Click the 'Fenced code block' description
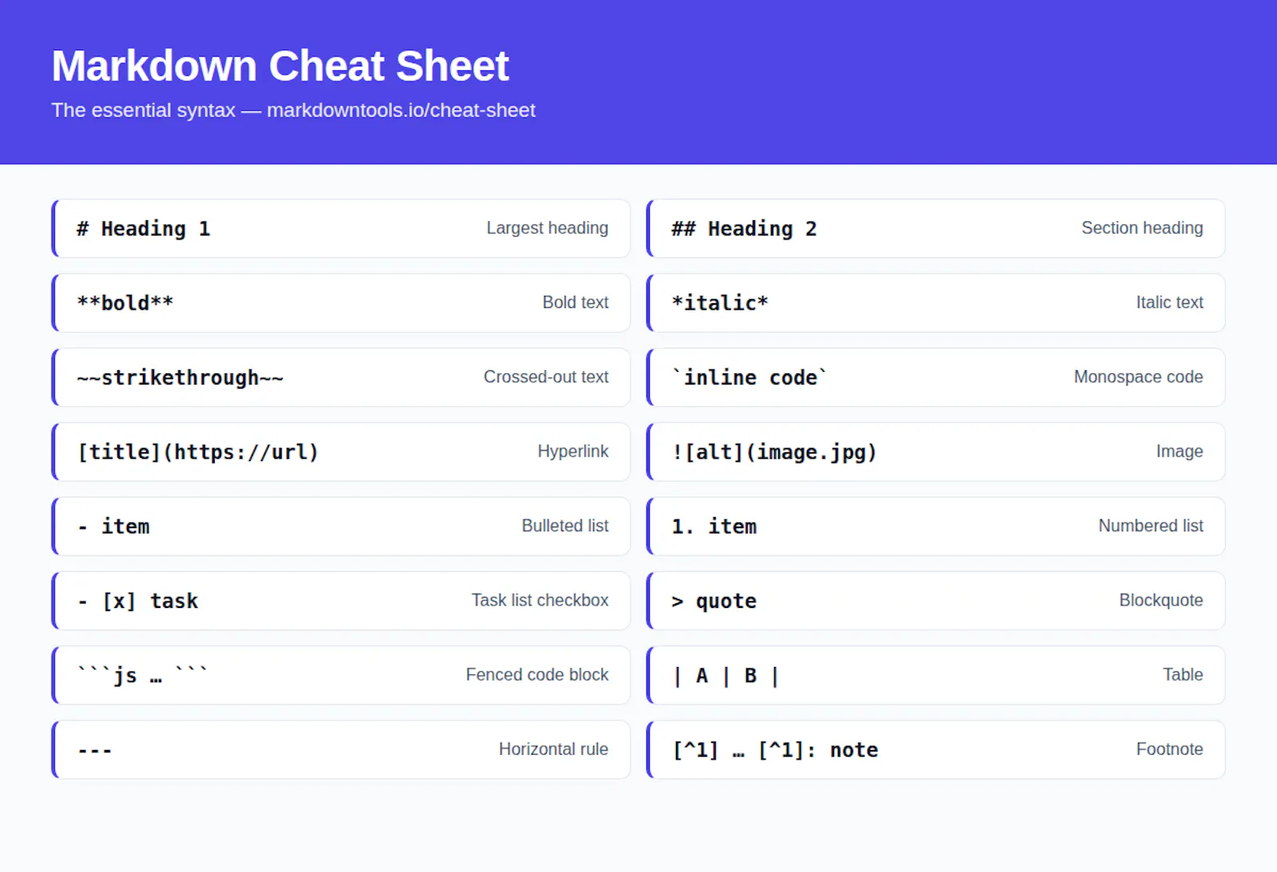The width and height of the screenshot is (1277, 872). [537, 675]
